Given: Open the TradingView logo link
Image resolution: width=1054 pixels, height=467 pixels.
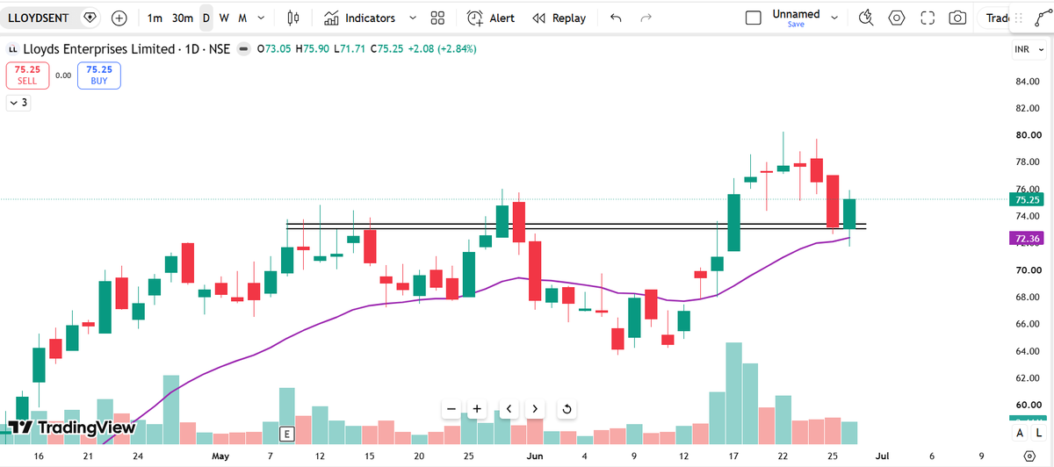Looking at the screenshot, I should [x=72, y=427].
